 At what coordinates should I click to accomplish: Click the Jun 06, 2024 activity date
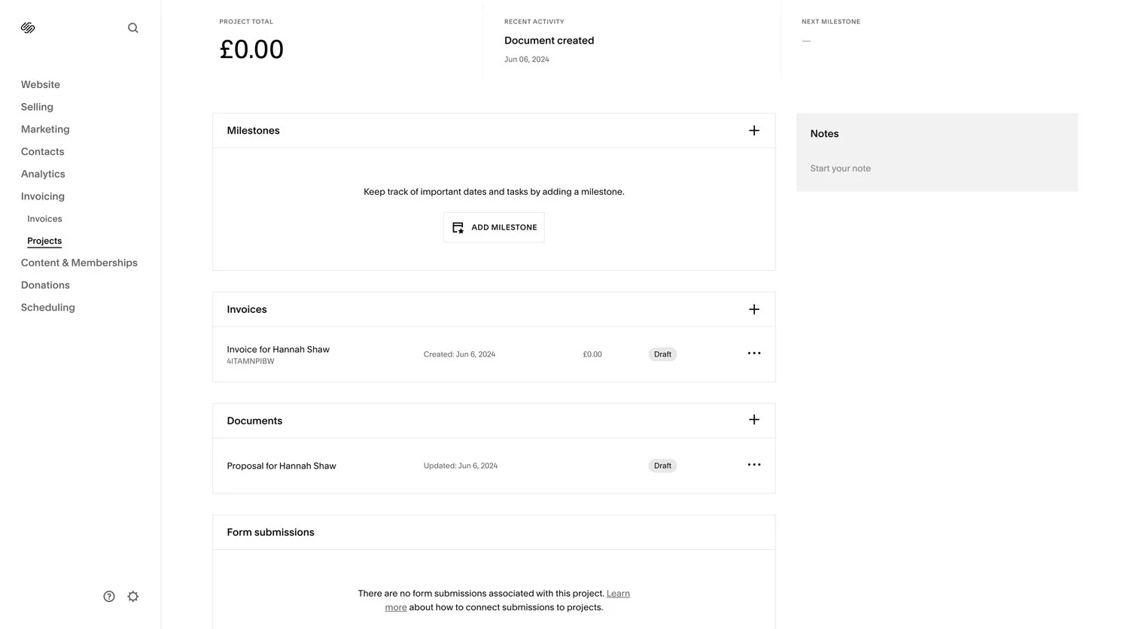(x=527, y=59)
